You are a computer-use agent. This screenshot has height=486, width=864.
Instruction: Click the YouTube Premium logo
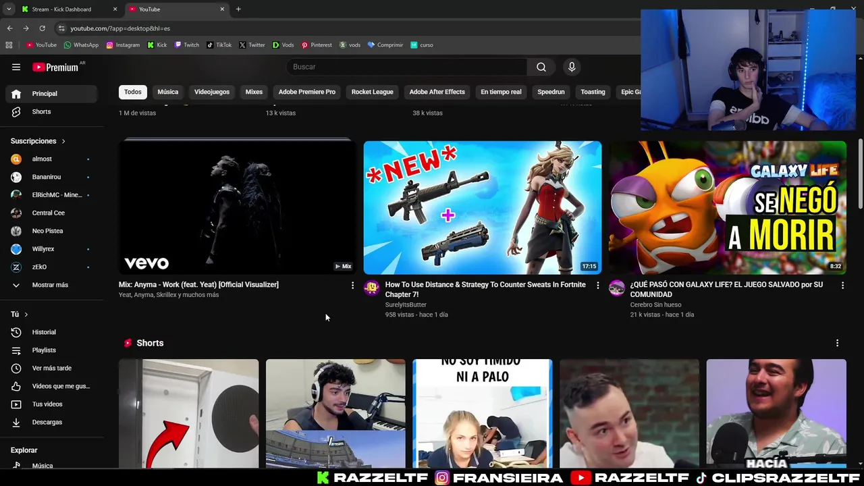pos(56,67)
